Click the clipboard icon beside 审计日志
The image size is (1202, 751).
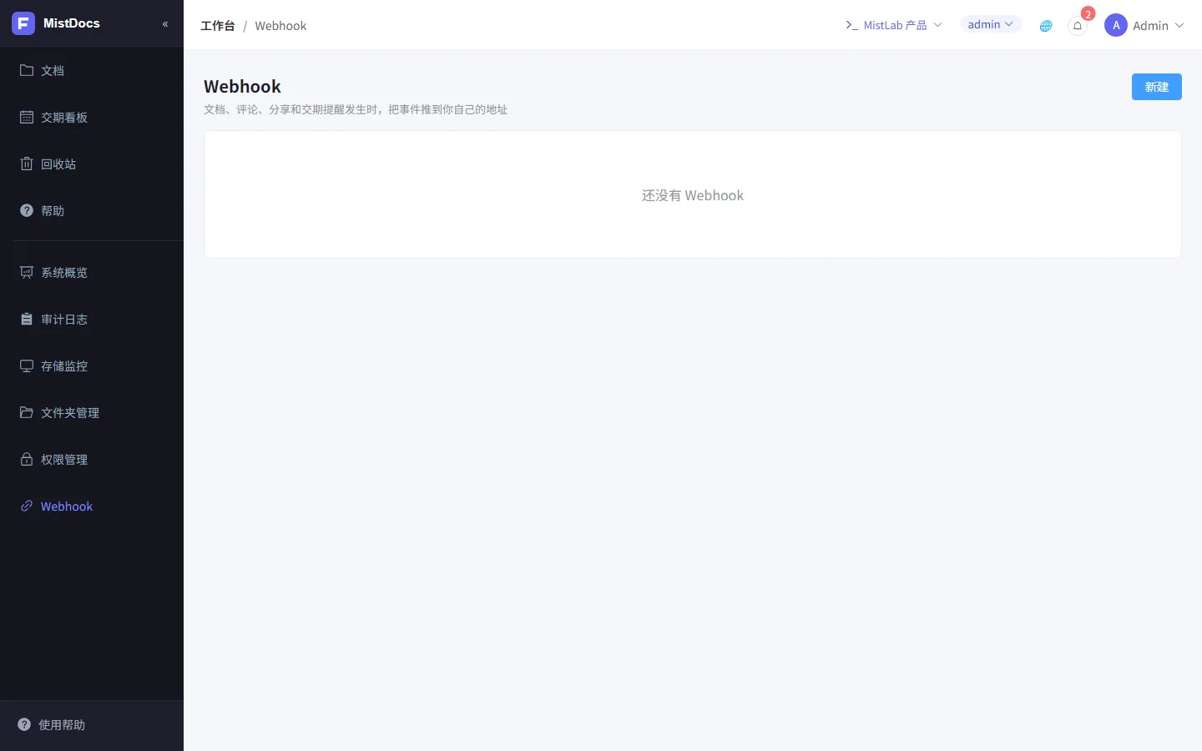pyautogui.click(x=27, y=319)
